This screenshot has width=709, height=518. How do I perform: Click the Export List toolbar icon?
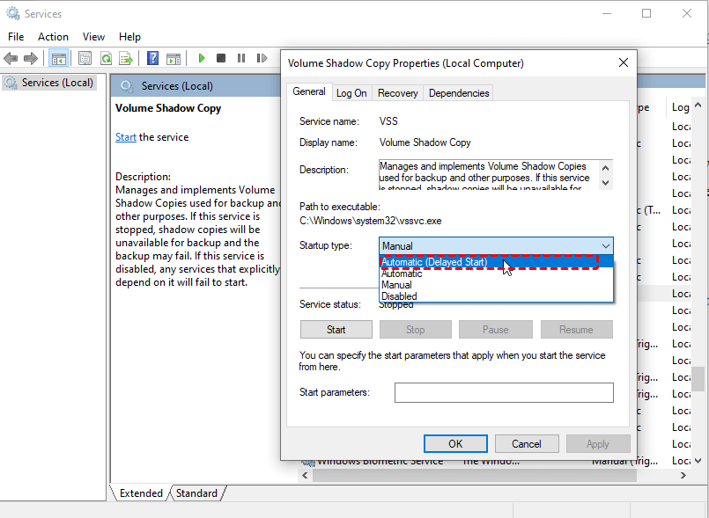[x=126, y=59]
